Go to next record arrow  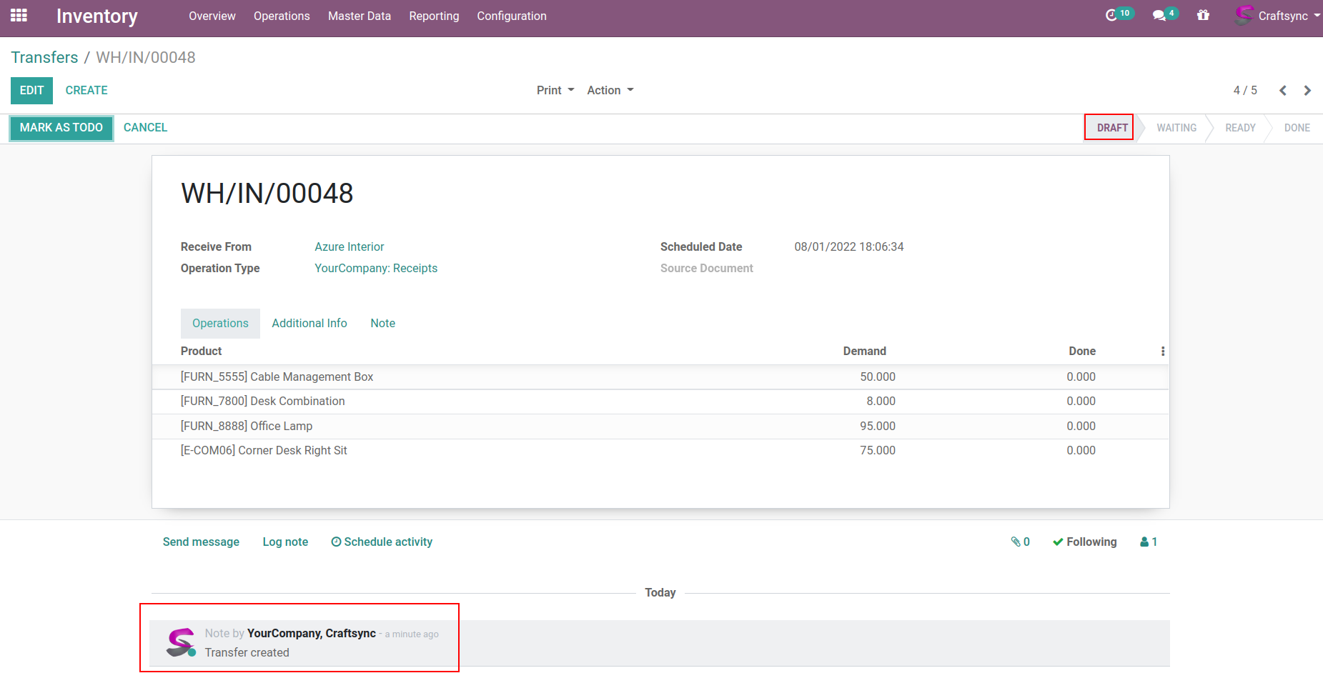[1307, 90]
